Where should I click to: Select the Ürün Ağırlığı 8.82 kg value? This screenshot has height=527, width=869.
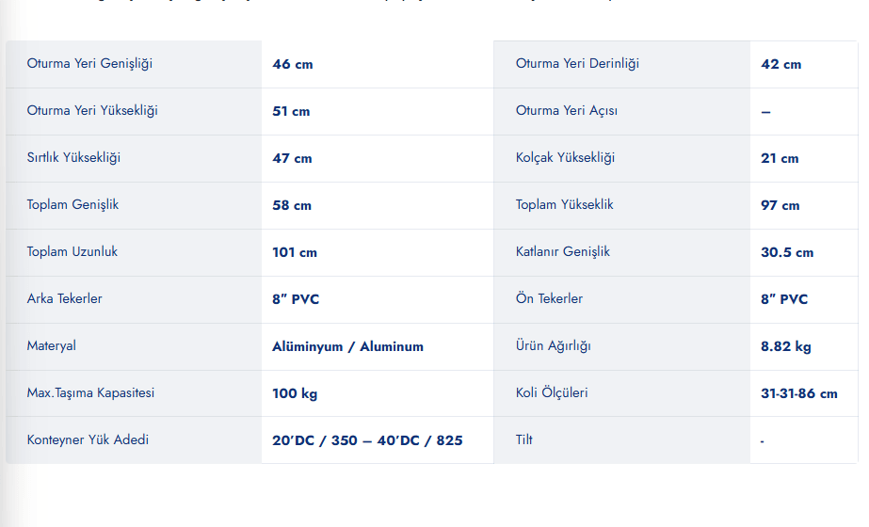pyautogui.click(x=786, y=347)
